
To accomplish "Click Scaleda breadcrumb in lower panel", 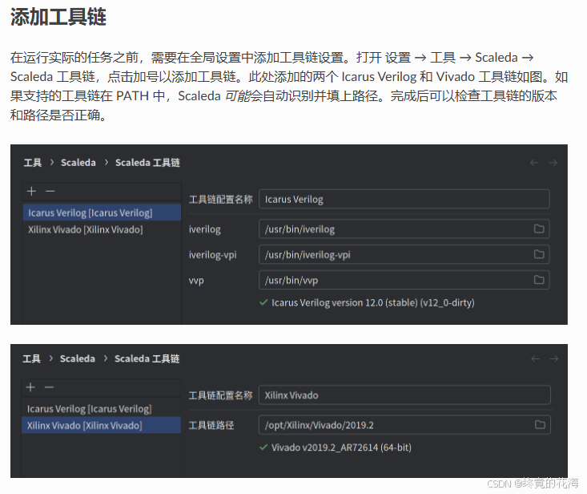I will (78, 358).
